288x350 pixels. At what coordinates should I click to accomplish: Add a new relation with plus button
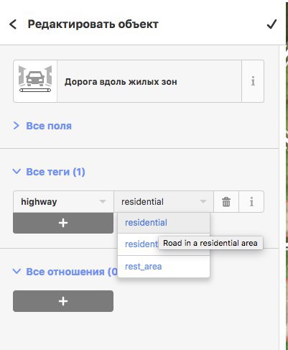point(63,301)
